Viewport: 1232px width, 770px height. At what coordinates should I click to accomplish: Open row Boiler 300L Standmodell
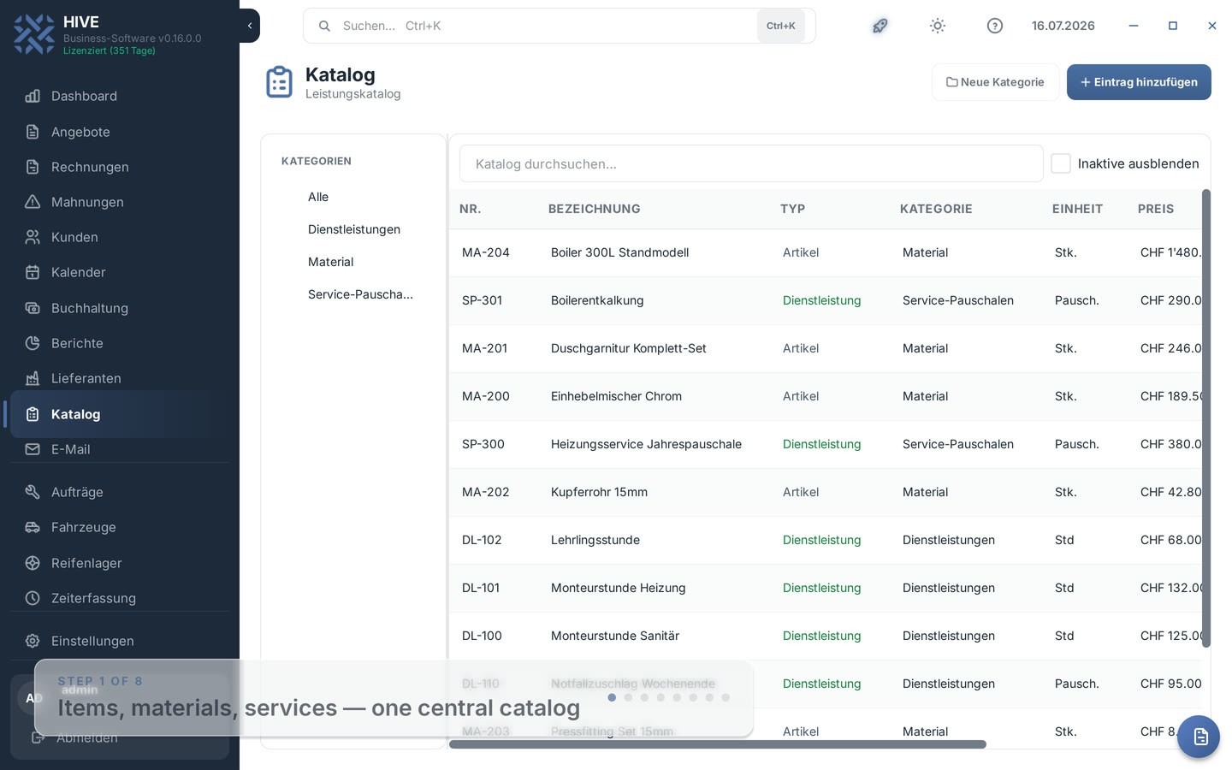click(826, 252)
